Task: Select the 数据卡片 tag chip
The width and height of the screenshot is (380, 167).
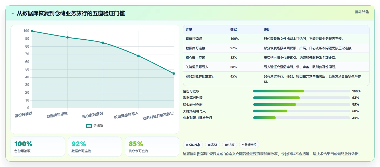Action: pyautogui.click(x=249, y=145)
